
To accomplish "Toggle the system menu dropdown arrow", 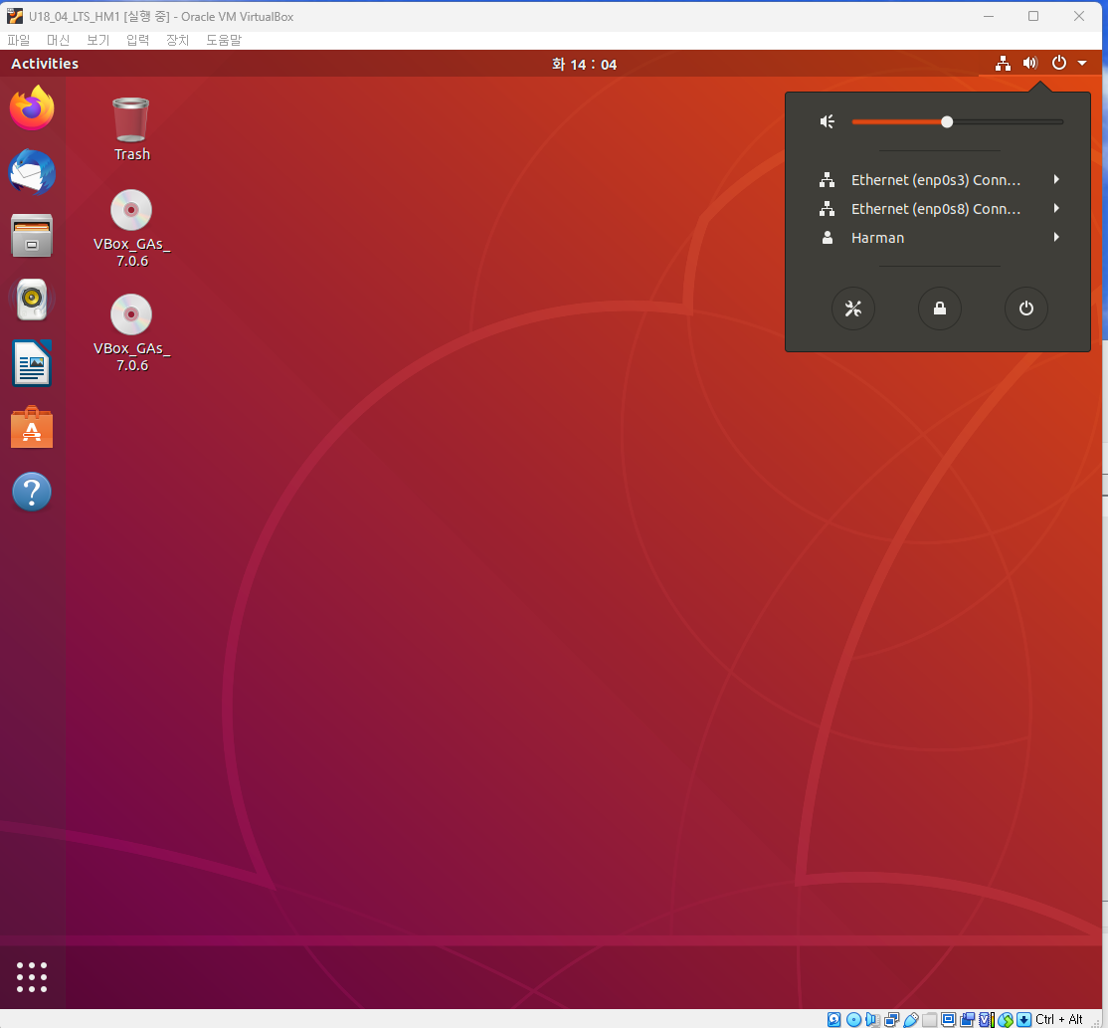I will coord(1082,64).
